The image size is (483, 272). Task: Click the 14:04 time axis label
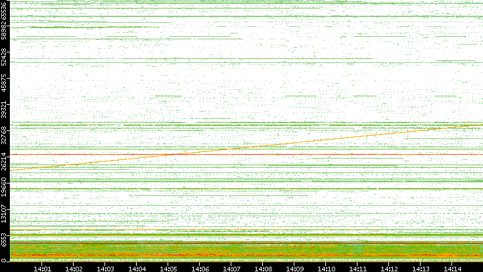[x=137, y=269]
